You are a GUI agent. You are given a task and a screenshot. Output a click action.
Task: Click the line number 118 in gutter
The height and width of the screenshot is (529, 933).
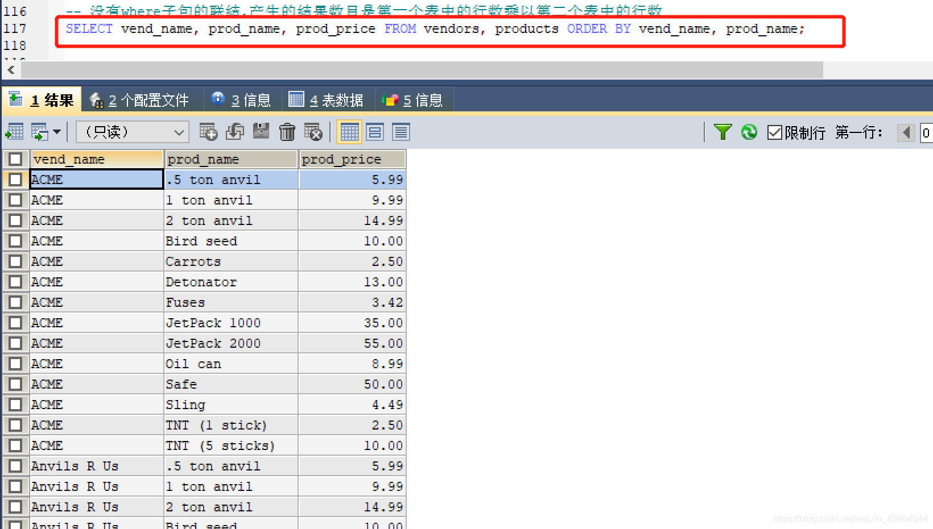pyautogui.click(x=15, y=45)
